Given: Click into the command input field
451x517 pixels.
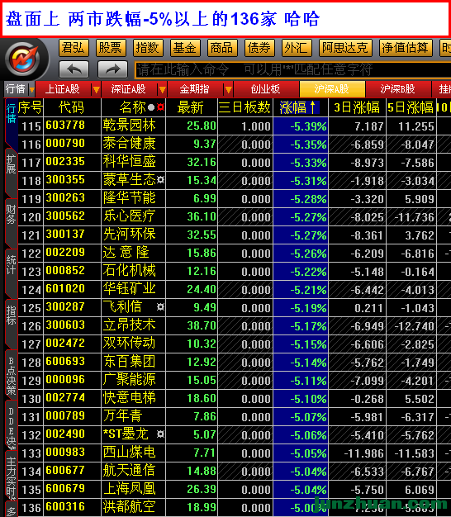Looking at the screenshot, I should click(x=292, y=70).
